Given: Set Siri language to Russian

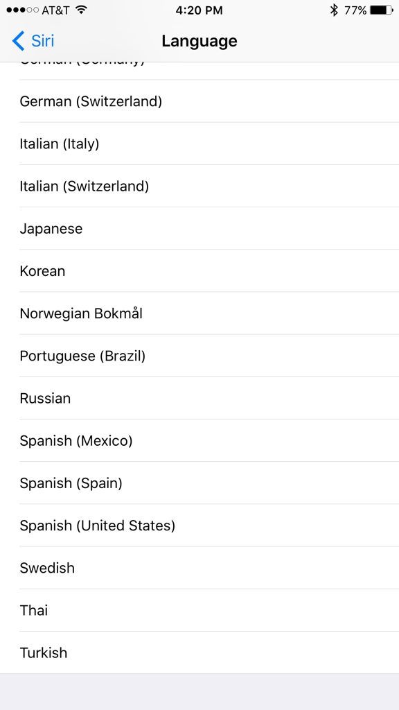Looking at the screenshot, I should (x=199, y=398).
